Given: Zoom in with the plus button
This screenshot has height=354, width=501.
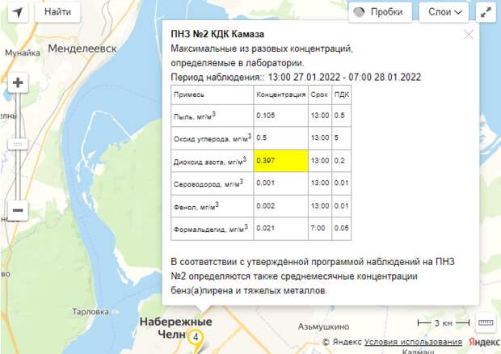Looking at the screenshot, I should pos(18,82).
